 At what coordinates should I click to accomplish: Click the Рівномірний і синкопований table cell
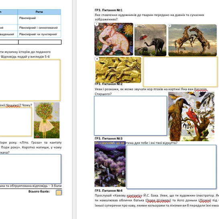[39, 28]
